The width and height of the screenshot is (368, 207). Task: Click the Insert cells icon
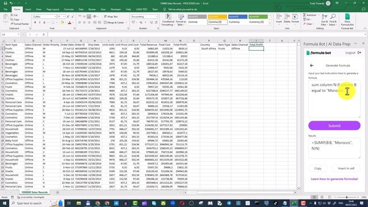pos(279,18)
